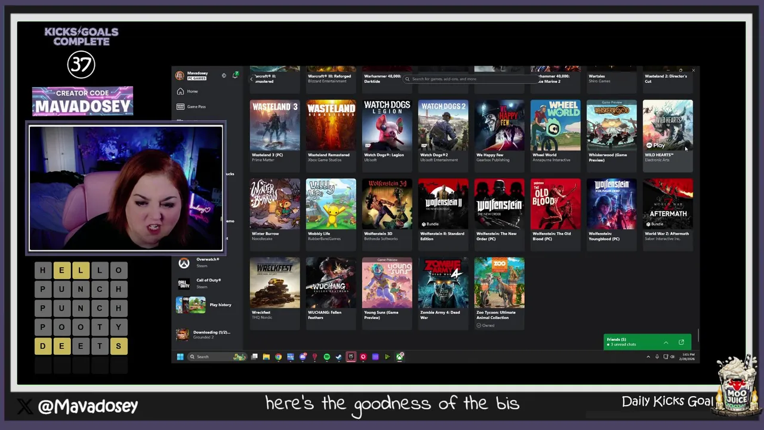
Task: Open the notifications bell in the Xbox app
Action: pyautogui.click(x=235, y=75)
